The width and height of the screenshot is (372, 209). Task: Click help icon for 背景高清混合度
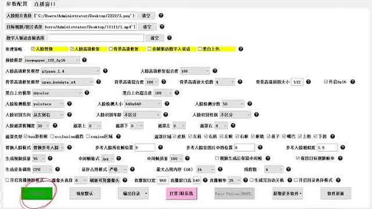(x=163, y=82)
